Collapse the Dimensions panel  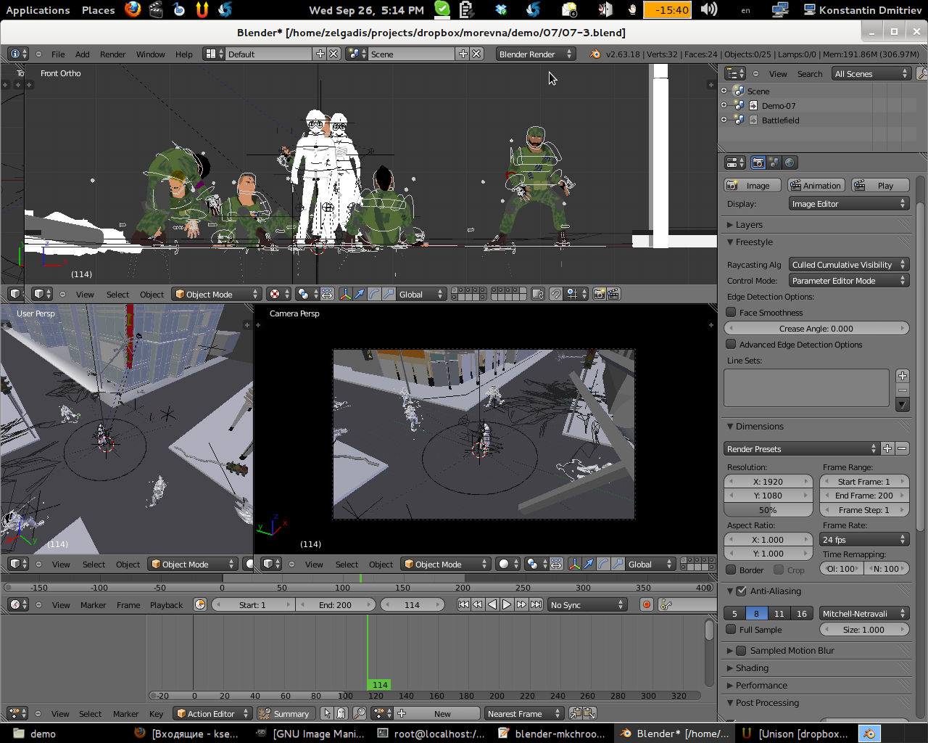[730, 426]
